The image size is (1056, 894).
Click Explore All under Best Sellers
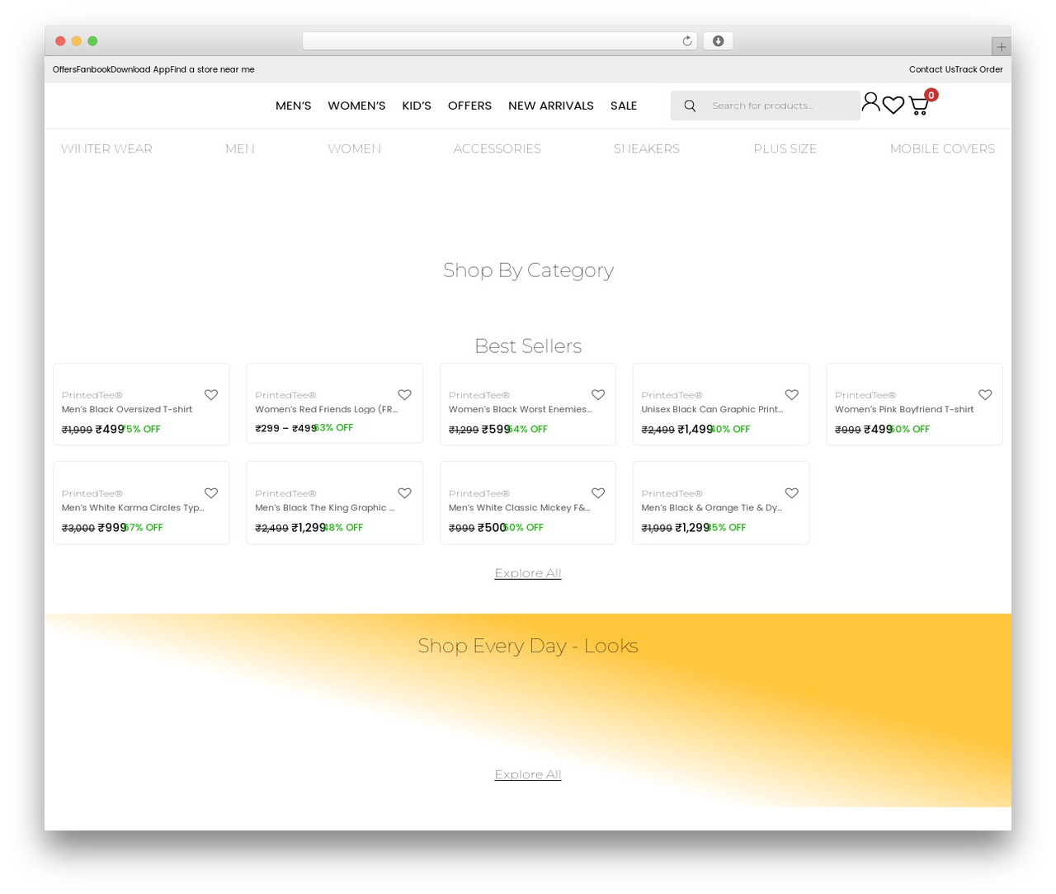click(528, 573)
